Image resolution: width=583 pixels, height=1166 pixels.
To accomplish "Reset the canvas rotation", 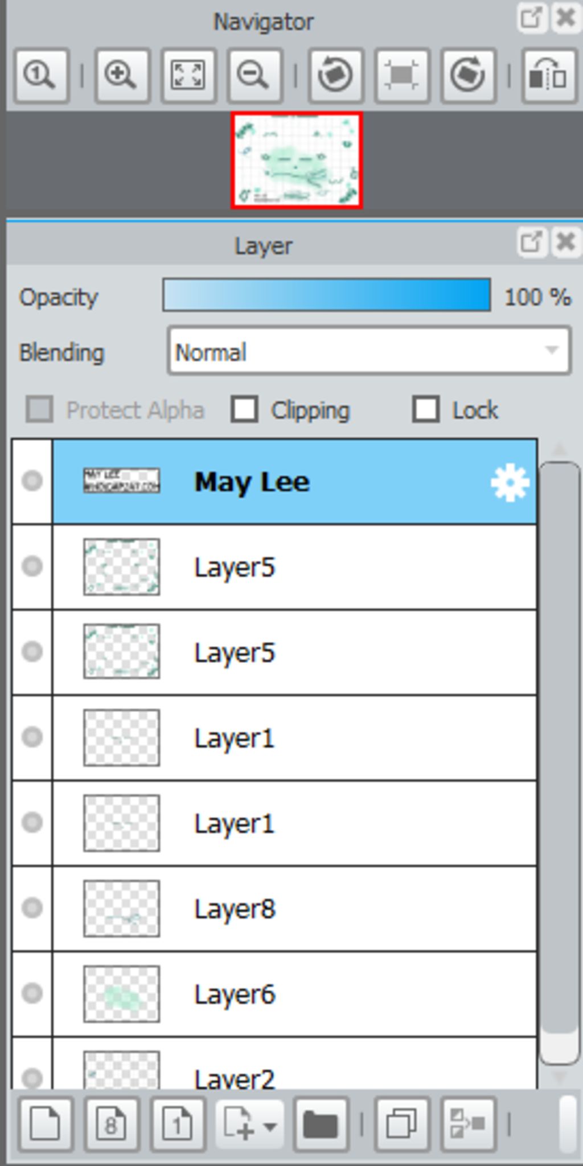I will [x=402, y=75].
